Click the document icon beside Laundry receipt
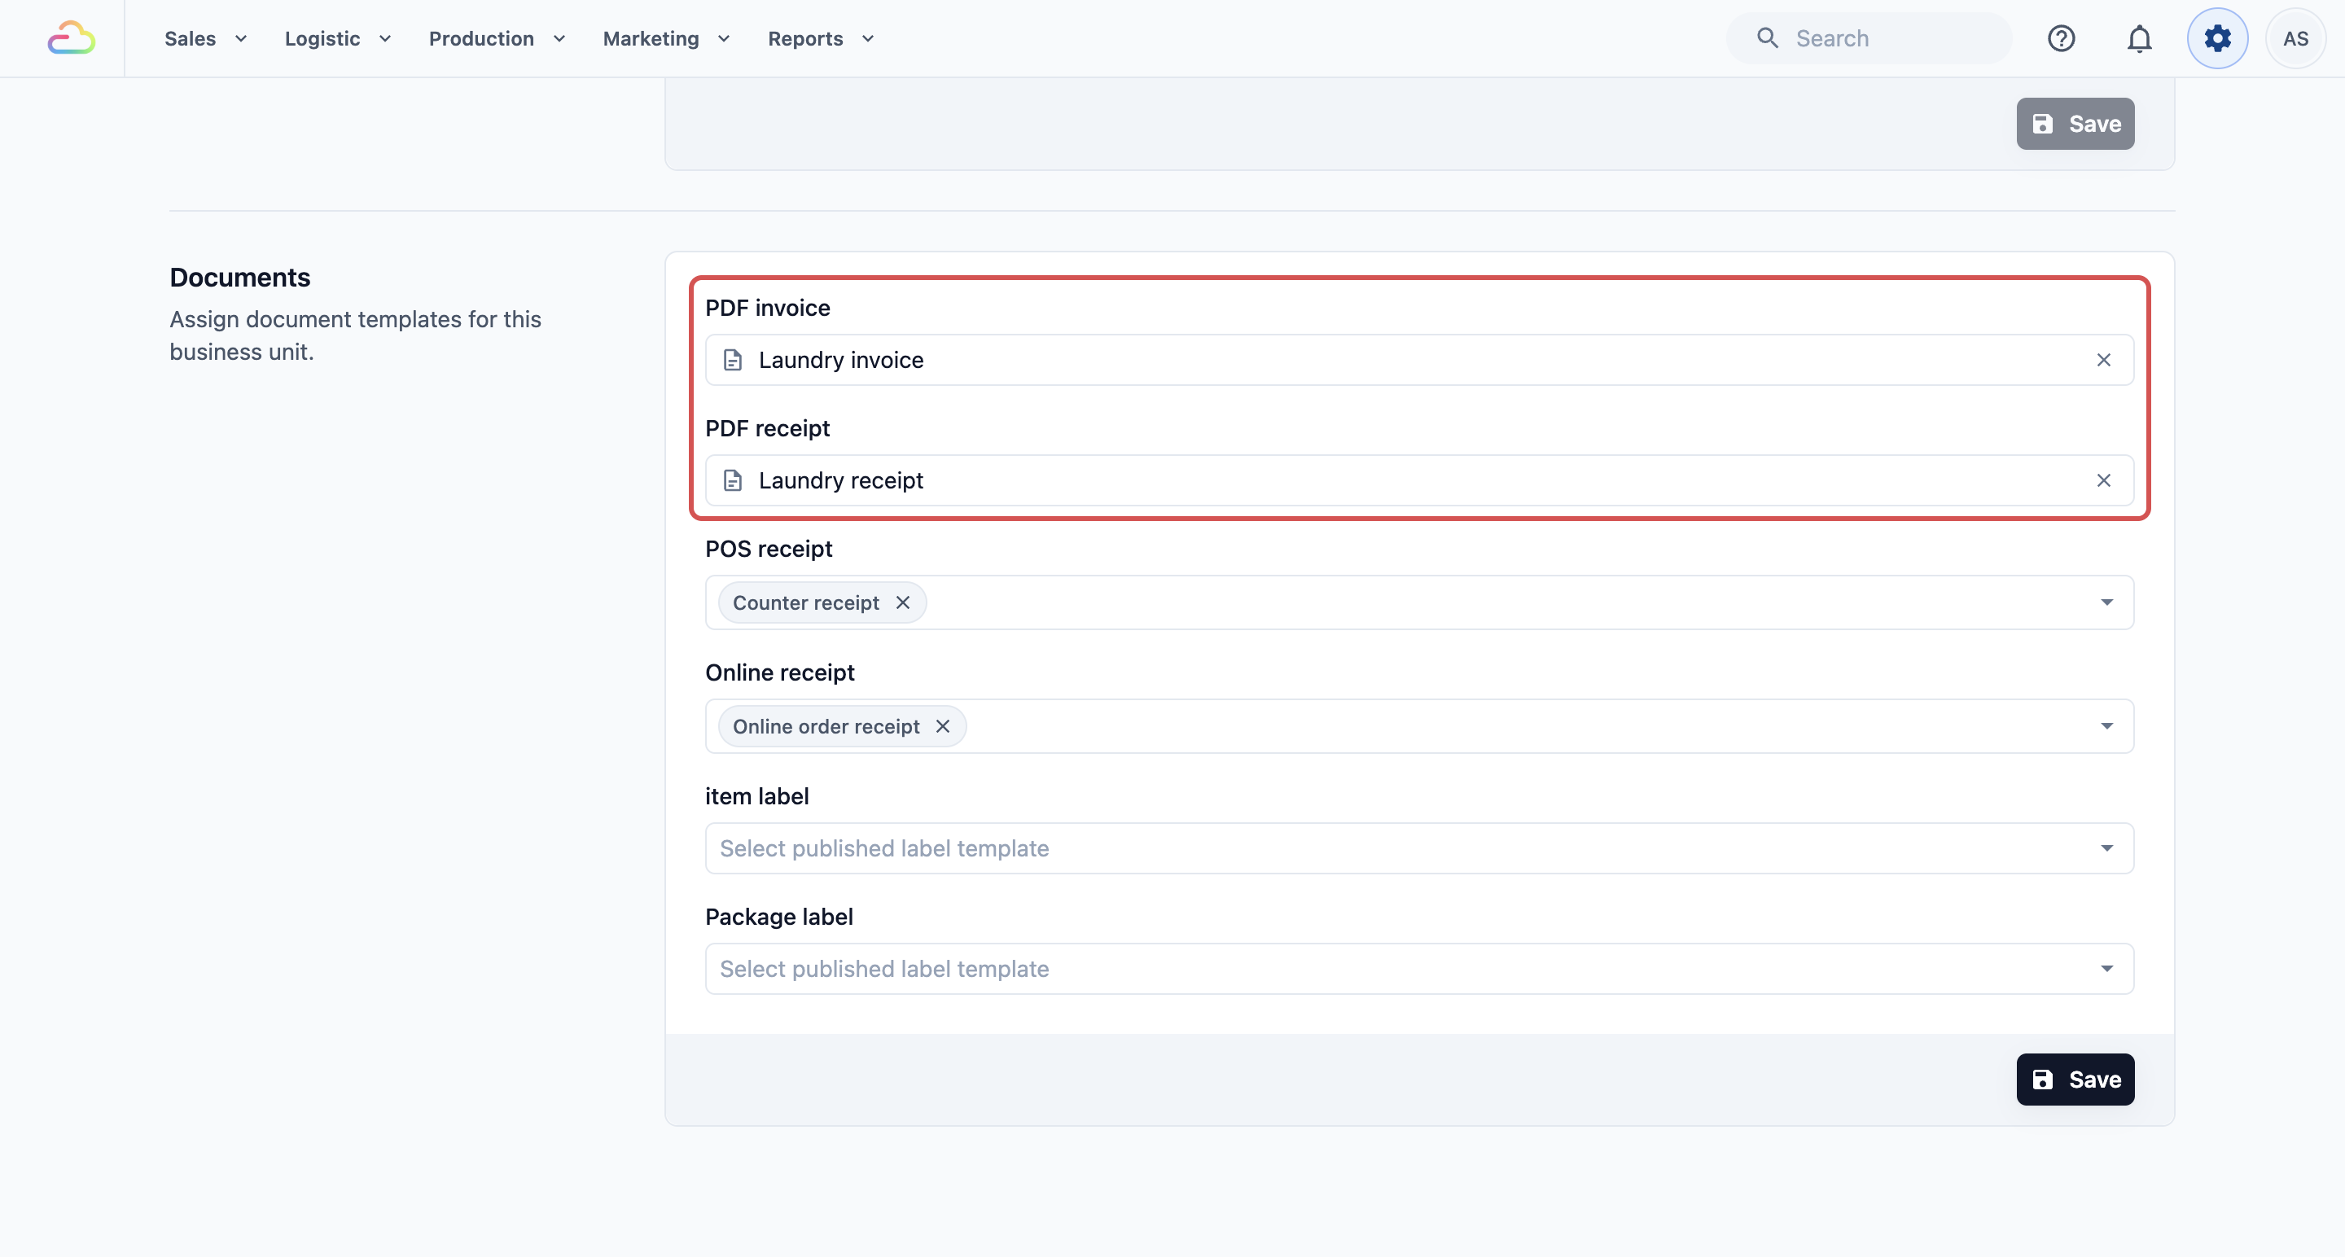The width and height of the screenshot is (2345, 1257). click(x=733, y=480)
